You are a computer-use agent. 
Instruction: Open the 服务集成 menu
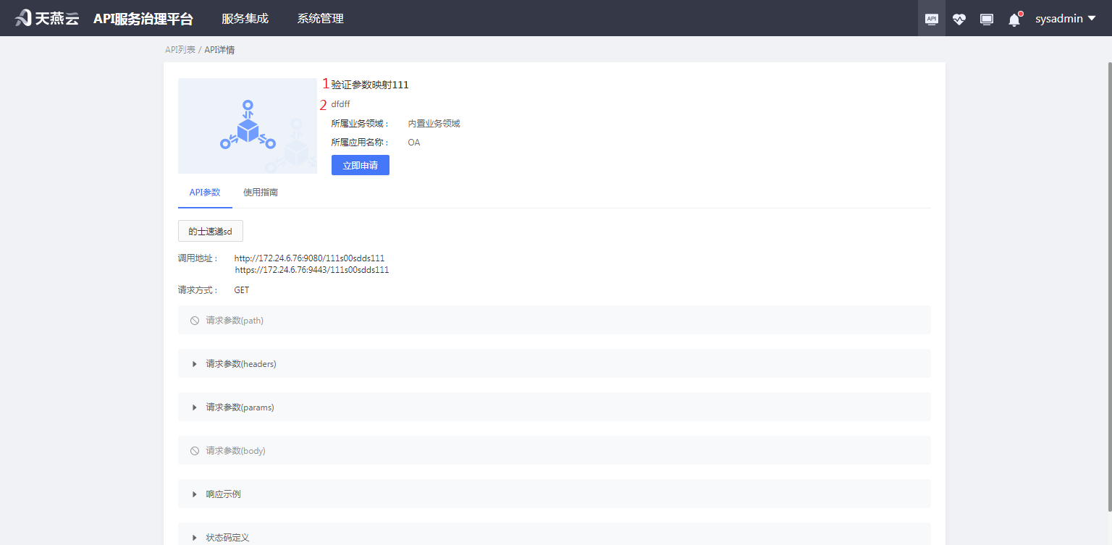(245, 18)
